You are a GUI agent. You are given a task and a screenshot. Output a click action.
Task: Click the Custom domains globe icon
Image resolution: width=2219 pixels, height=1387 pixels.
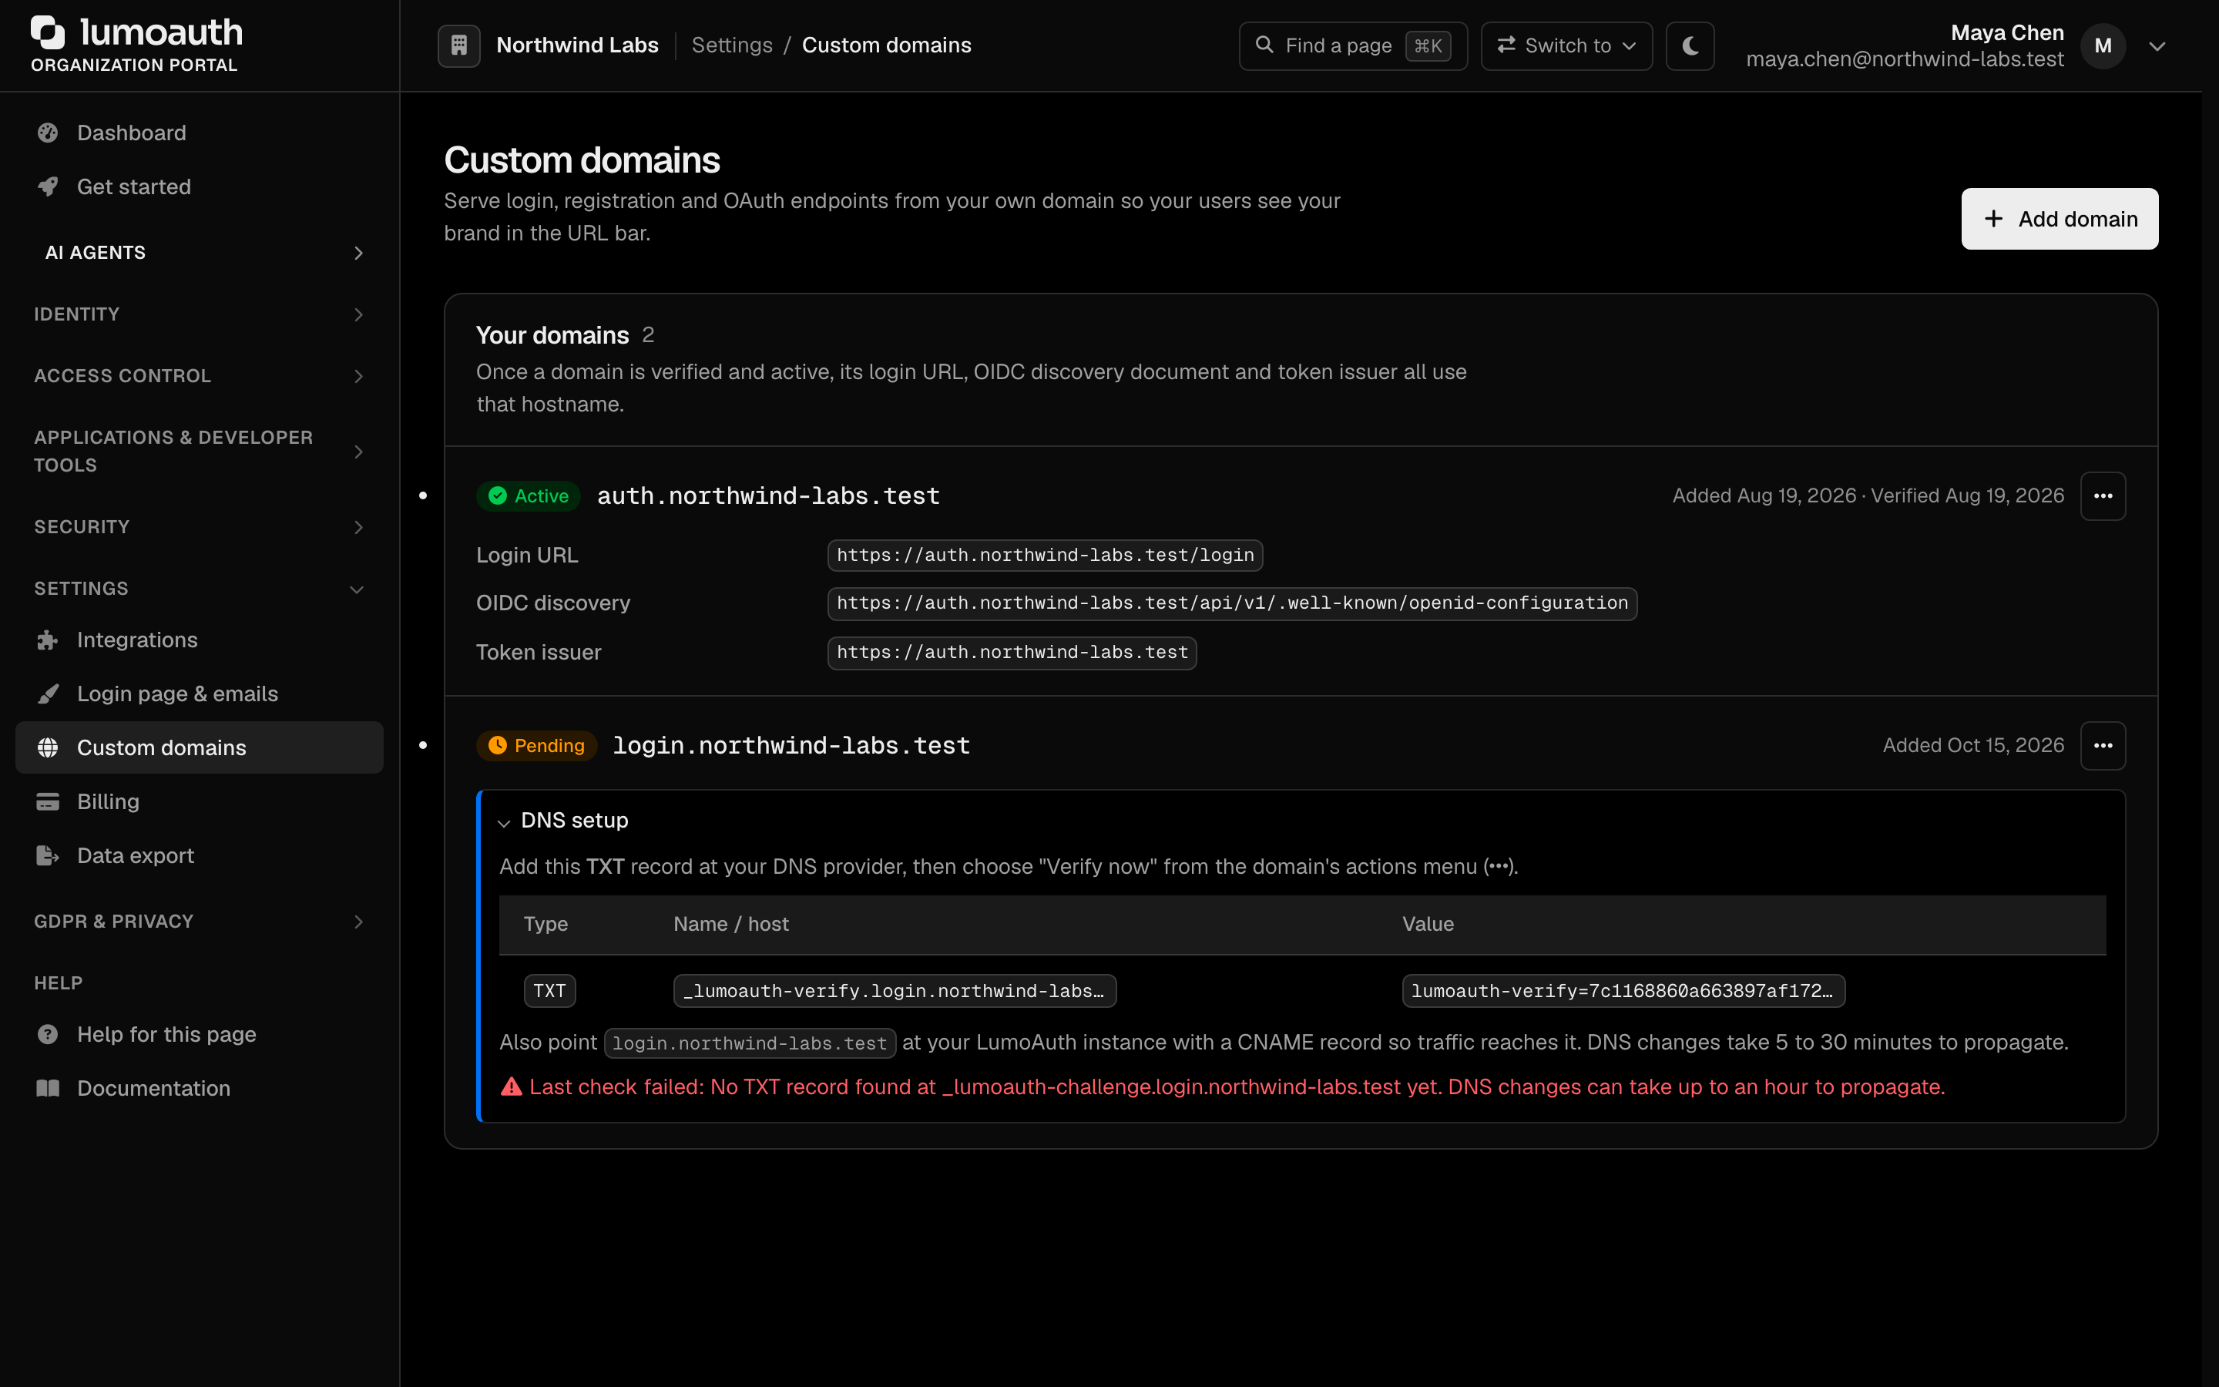coord(48,747)
